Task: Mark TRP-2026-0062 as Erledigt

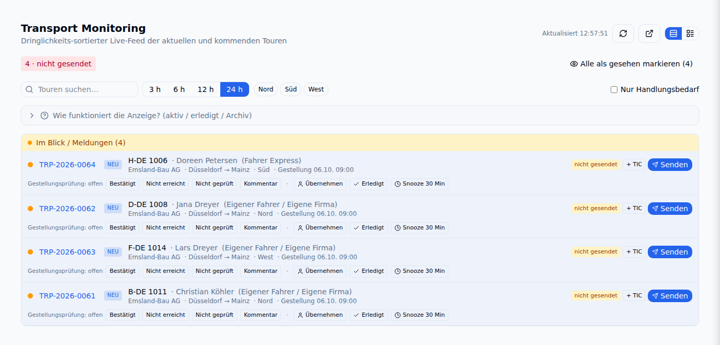Action: (x=369, y=228)
